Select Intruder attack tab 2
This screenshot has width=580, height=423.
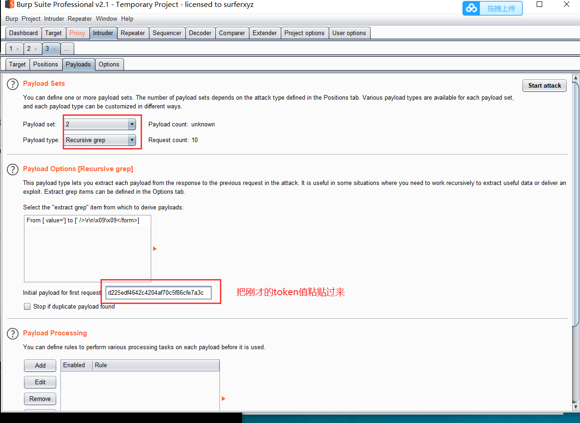tap(29, 48)
